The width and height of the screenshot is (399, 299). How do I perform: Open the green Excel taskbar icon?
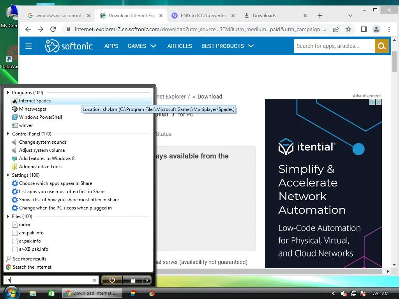(x=51, y=294)
